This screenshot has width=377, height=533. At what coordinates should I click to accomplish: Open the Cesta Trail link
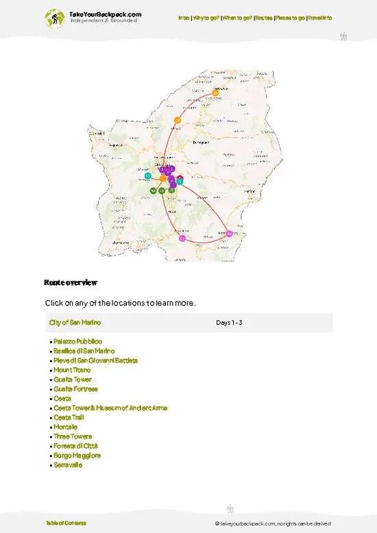coord(69,417)
